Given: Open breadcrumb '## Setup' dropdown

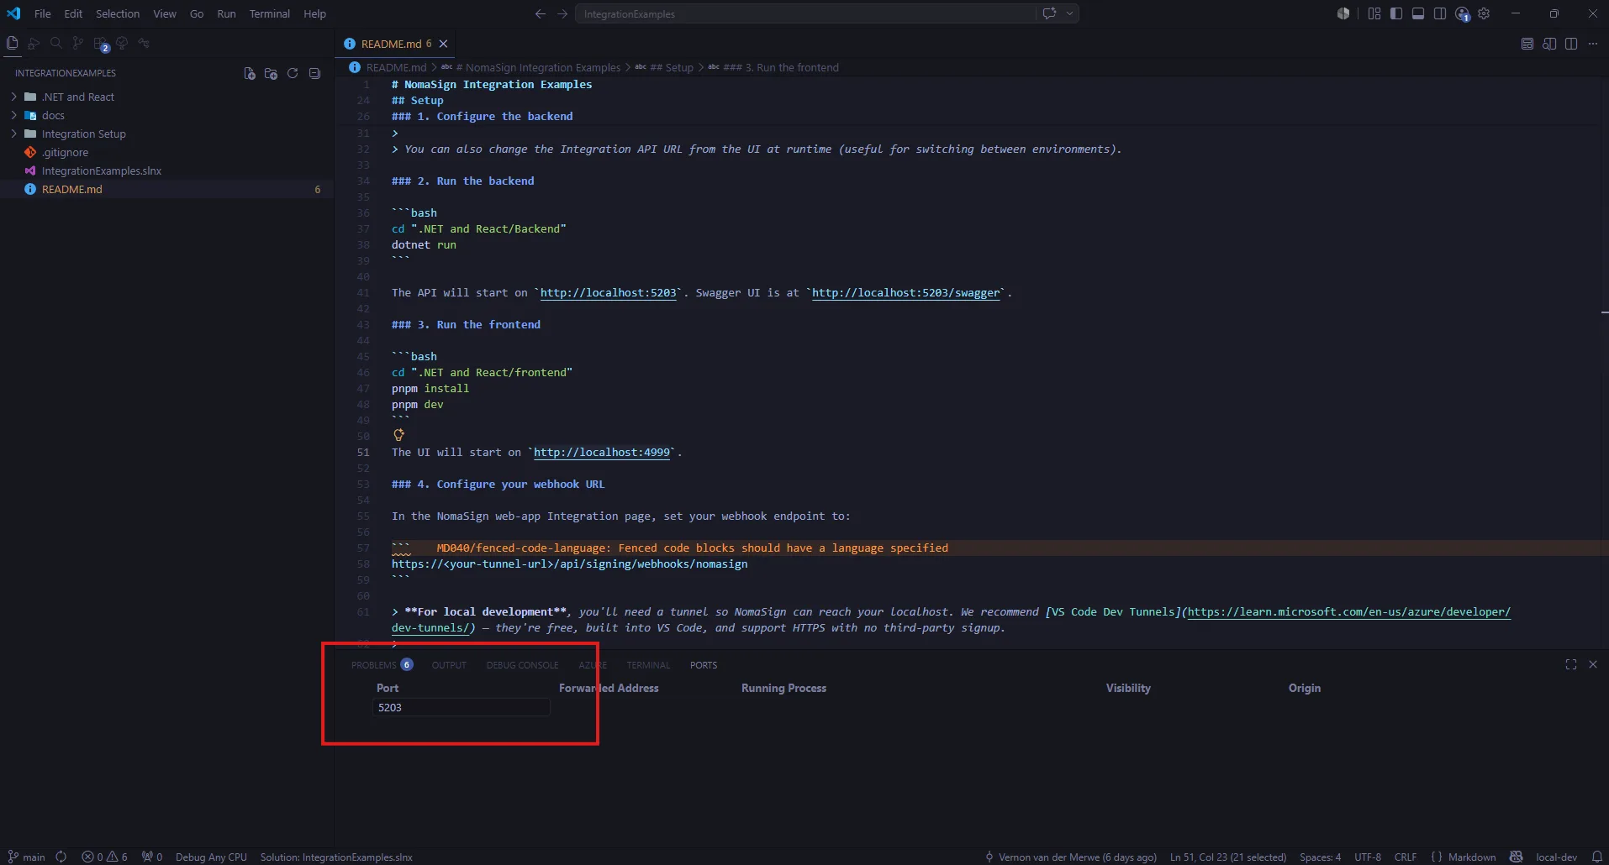Looking at the screenshot, I should pos(672,67).
